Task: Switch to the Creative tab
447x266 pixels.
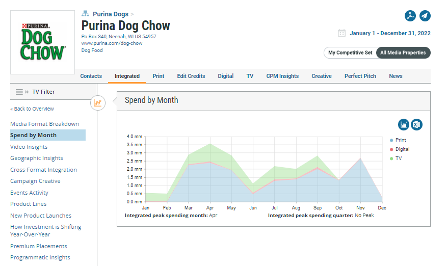Action: [321, 76]
